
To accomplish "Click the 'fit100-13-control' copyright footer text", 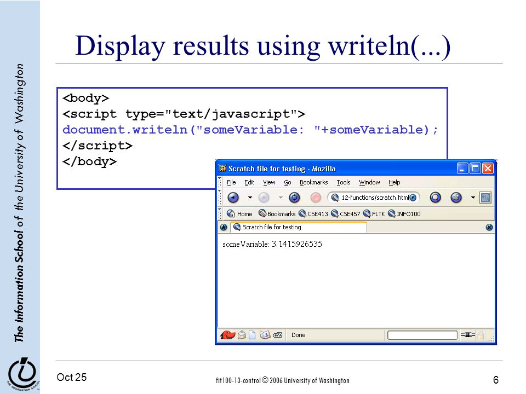I will 283,380.
